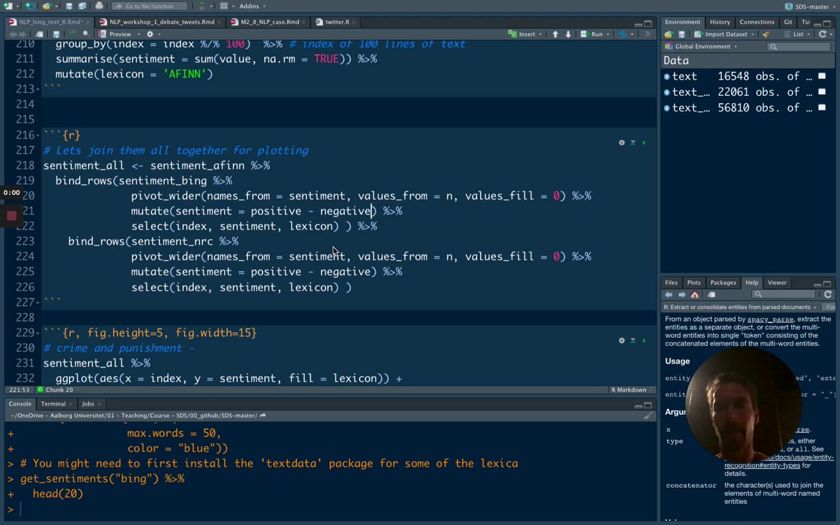Open the Global Environment selector

coord(702,47)
